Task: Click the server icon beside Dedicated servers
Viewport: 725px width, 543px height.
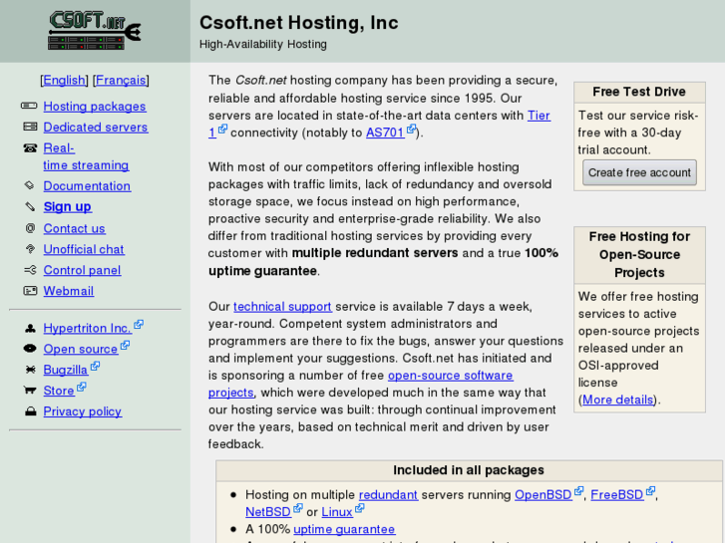Action: point(30,127)
